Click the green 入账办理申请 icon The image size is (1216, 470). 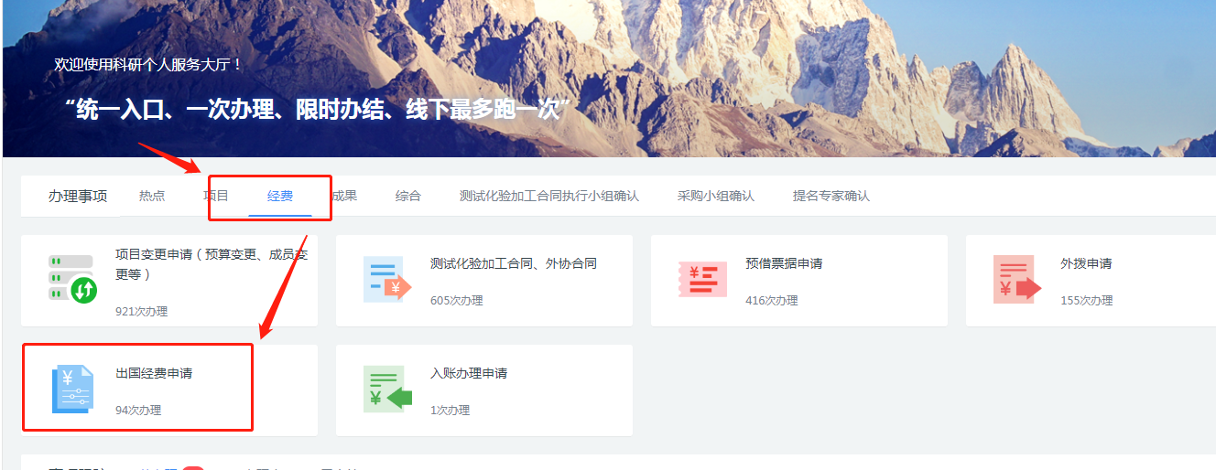pos(386,389)
